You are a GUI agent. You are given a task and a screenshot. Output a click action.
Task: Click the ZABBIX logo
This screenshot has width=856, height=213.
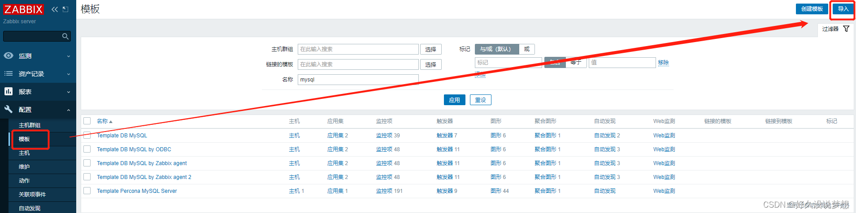(x=23, y=9)
